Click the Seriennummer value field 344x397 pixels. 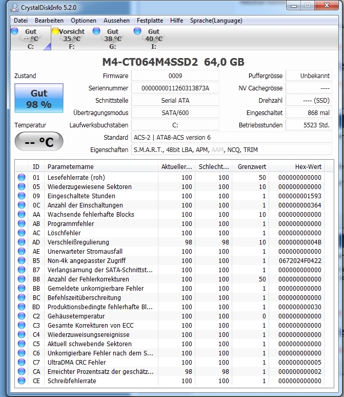tap(175, 88)
